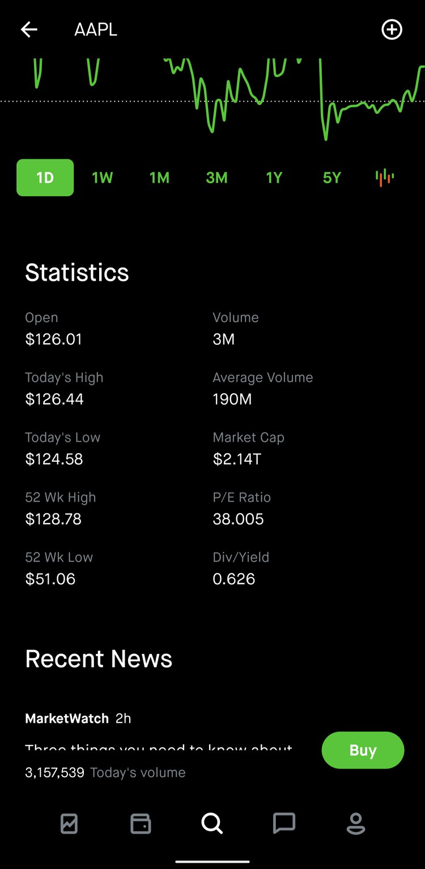Go back using the arrow icon
Screen dimensions: 425x869
[28, 29]
